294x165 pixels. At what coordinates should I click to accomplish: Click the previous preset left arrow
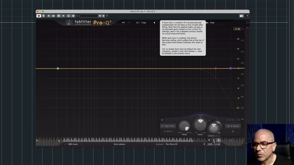pyautogui.click(x=154, y=23)
